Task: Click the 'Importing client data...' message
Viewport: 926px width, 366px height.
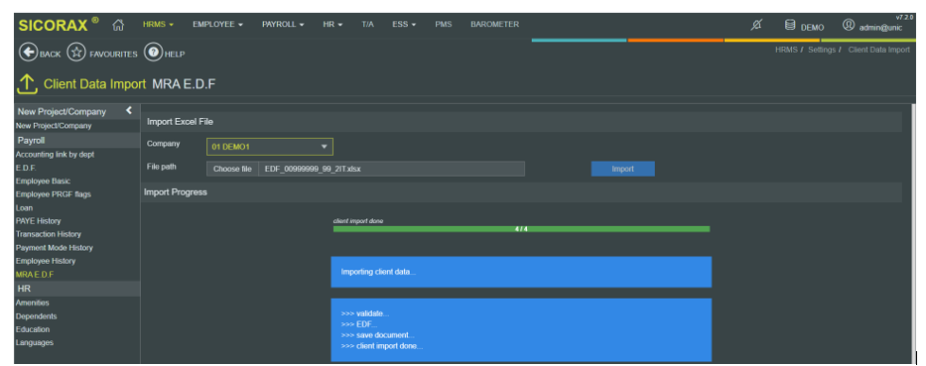Action: (x=378, y=272)
